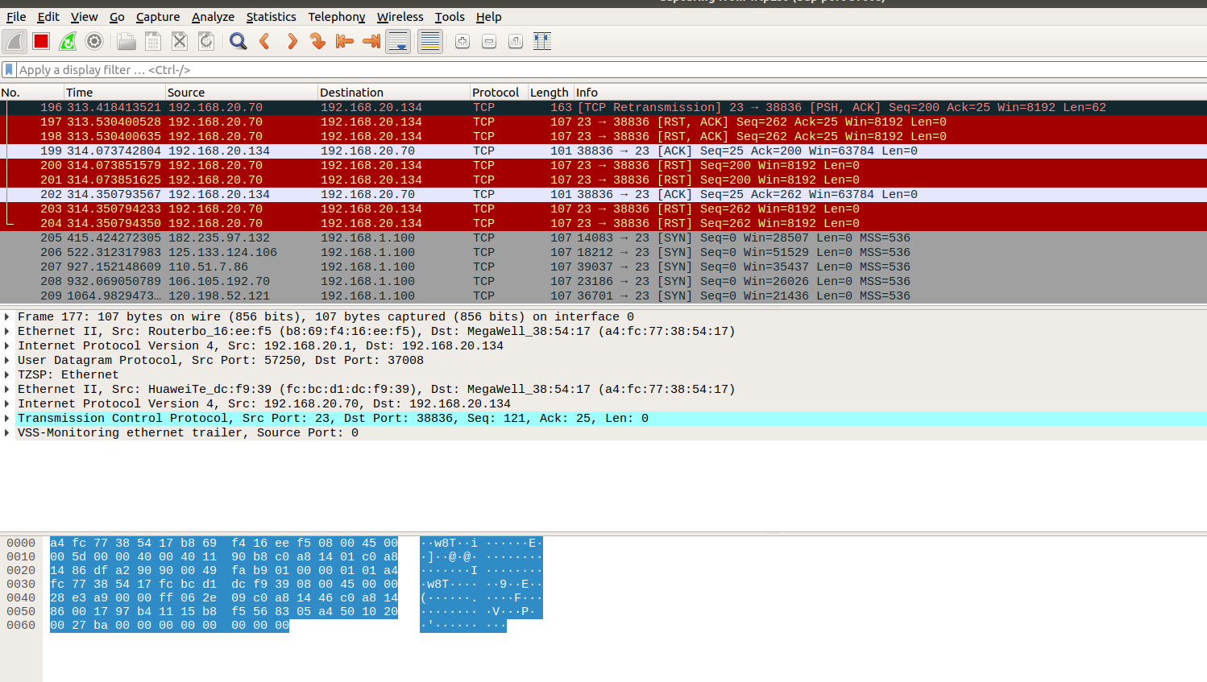1207x682 pixels.
Task: Expand Transmission Control Protocol details
Action: 7,419
